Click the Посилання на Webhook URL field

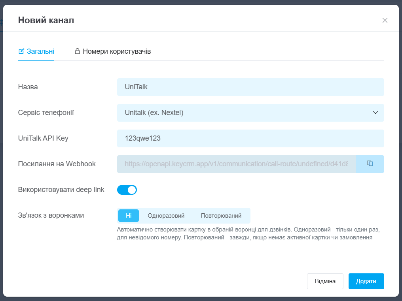coord(236,164)
